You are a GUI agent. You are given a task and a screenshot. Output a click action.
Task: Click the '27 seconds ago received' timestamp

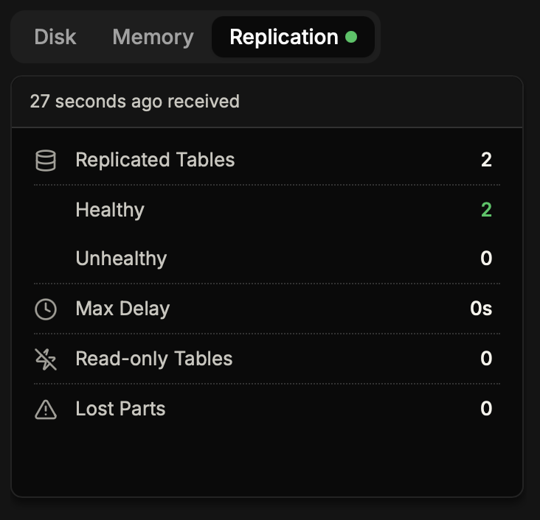pos(135,102)
